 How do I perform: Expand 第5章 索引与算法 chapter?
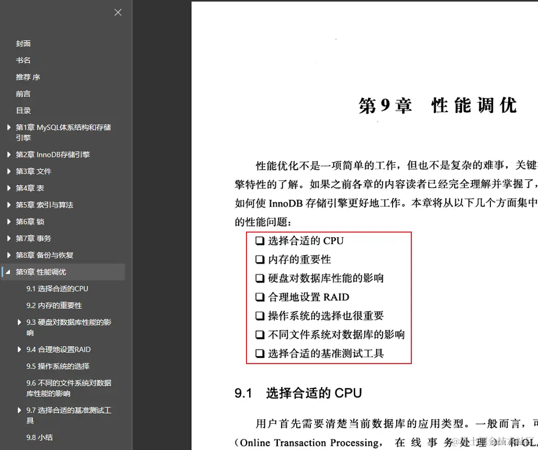[8, 205]
